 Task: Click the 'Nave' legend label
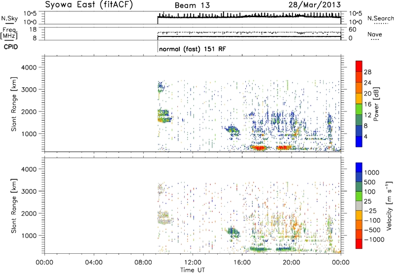point(375,34)
